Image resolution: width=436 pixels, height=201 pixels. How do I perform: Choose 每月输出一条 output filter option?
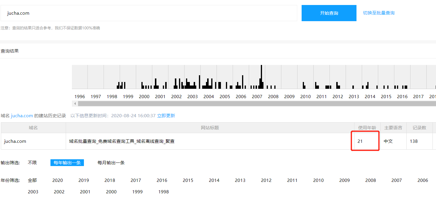tap(111, 163)
